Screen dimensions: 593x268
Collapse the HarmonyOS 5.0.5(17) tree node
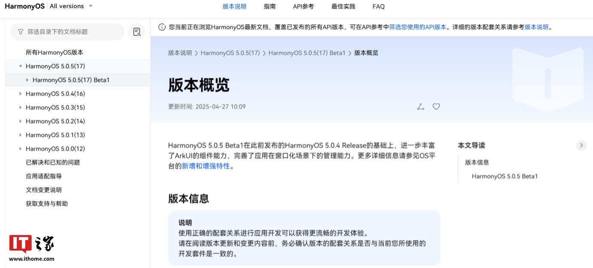(x=21, y=66)
